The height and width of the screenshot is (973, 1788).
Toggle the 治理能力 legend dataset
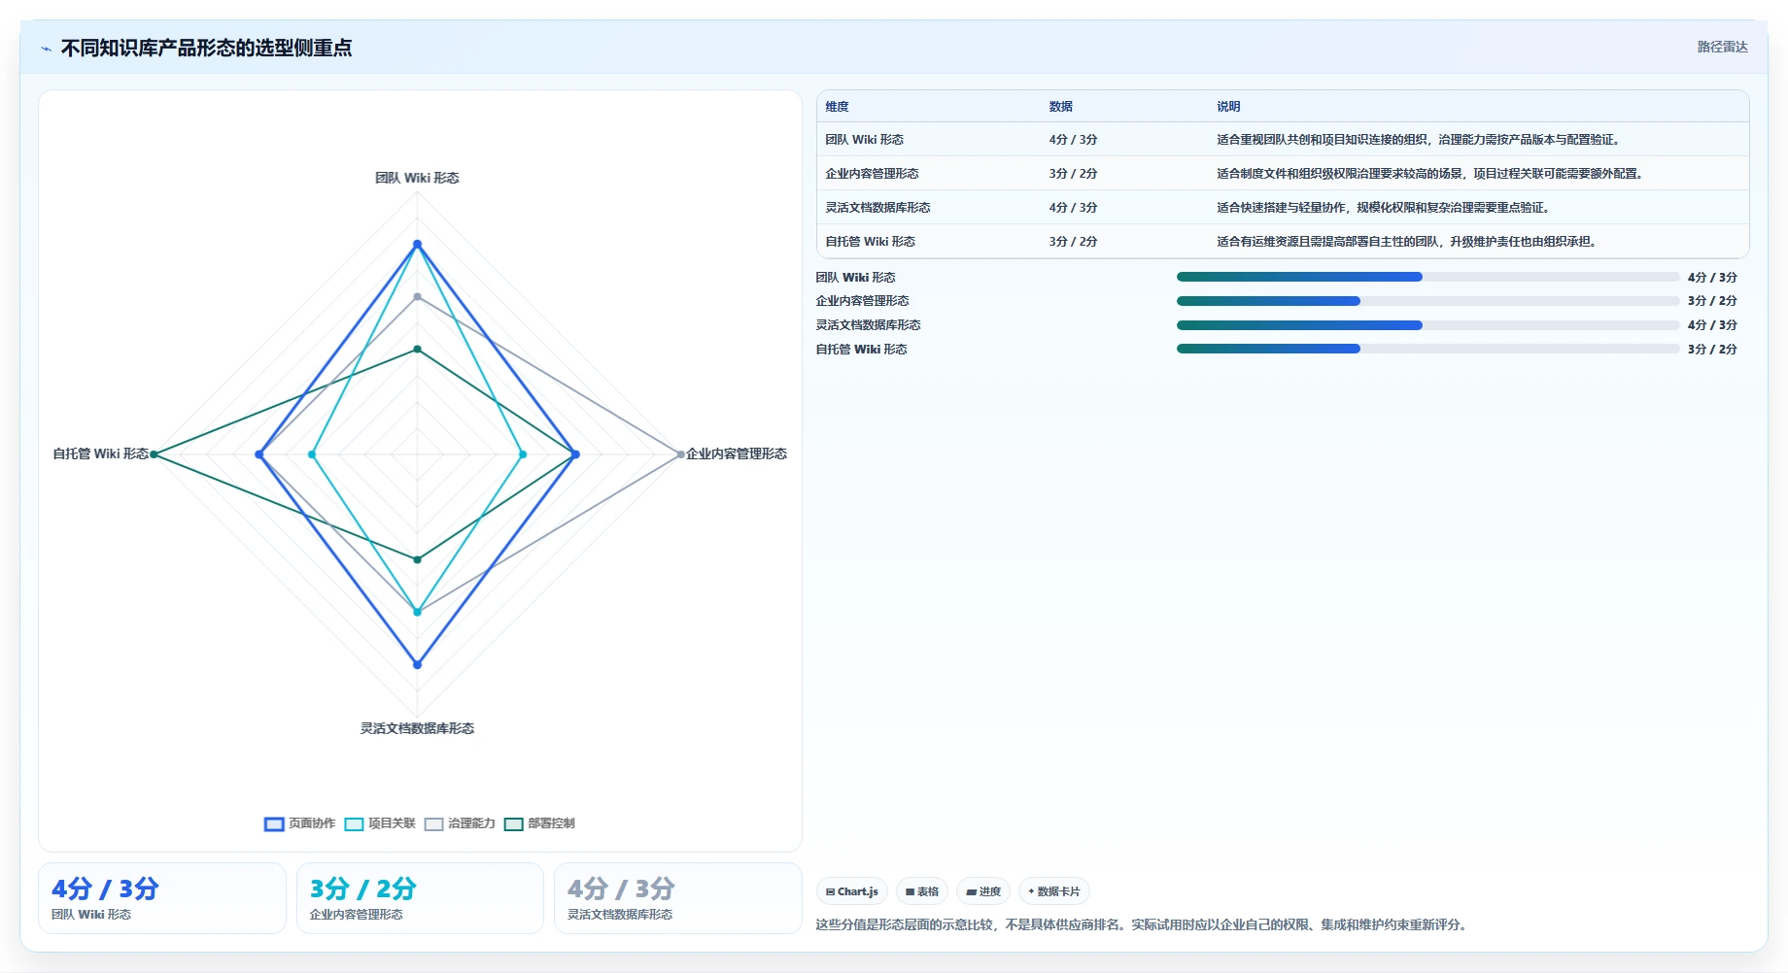point(460,823)
